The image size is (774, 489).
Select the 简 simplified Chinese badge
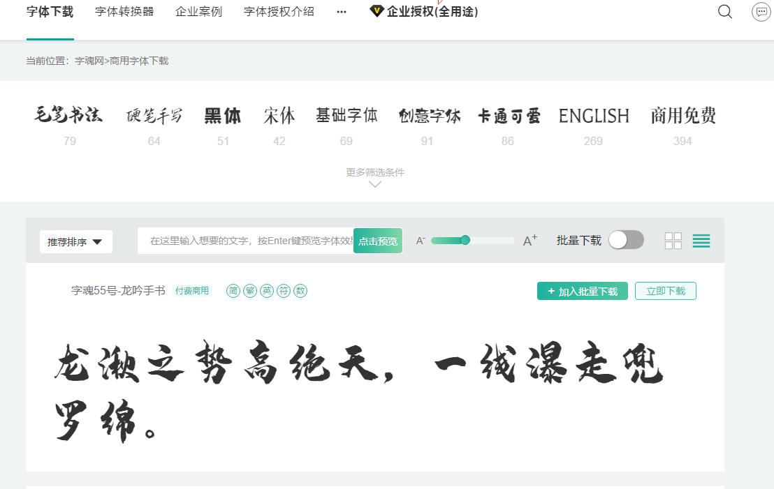(233, 291)
